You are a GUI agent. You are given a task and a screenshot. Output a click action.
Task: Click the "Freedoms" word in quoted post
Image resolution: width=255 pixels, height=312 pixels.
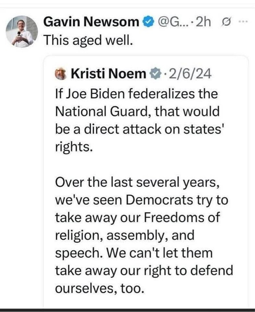(x=174, y=218)
